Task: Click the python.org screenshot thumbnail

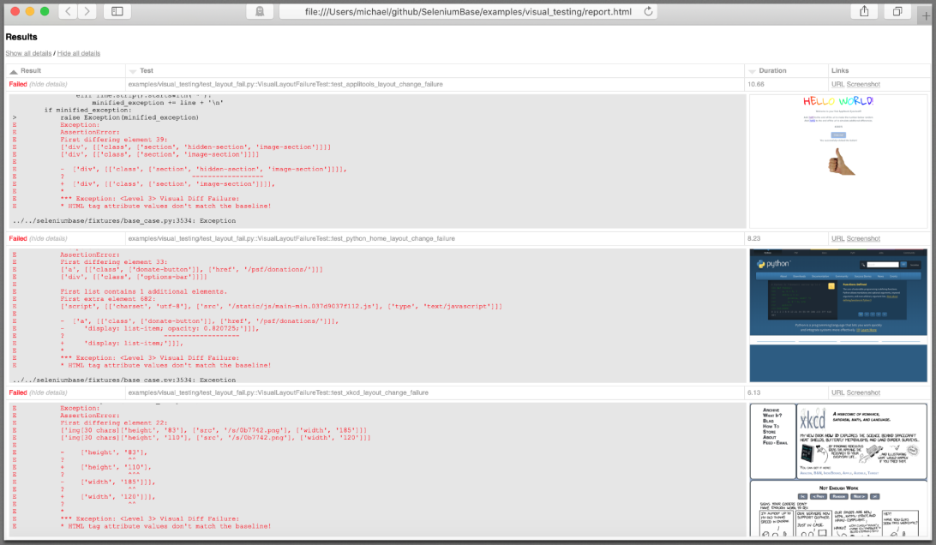Action: 837,314
